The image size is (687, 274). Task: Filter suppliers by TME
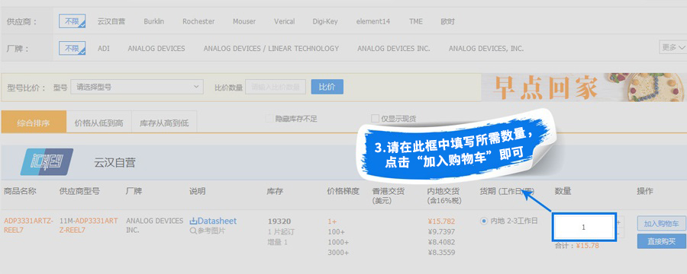416,21
